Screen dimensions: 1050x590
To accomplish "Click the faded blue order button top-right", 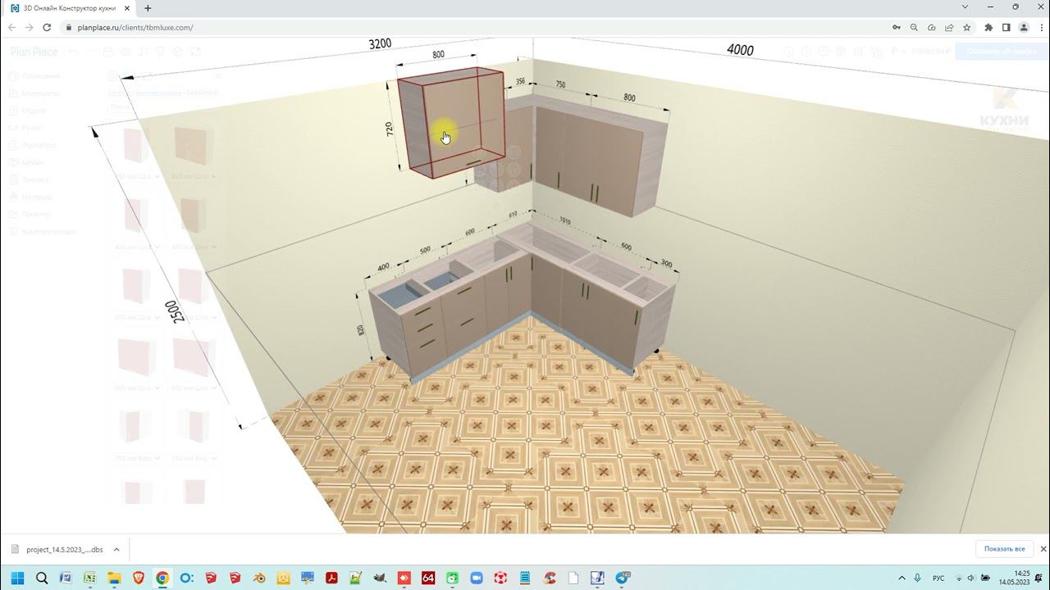I will pos(1001,52).
